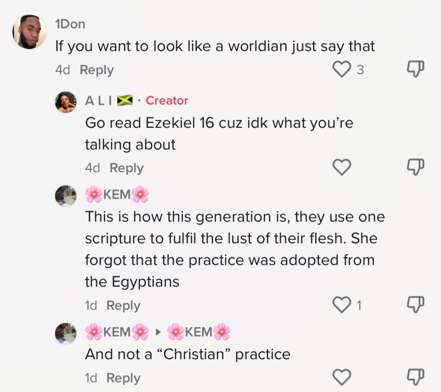Dislike 1Don's worldian comment
This screenshot has height=392, width=441.
[416, 68]
